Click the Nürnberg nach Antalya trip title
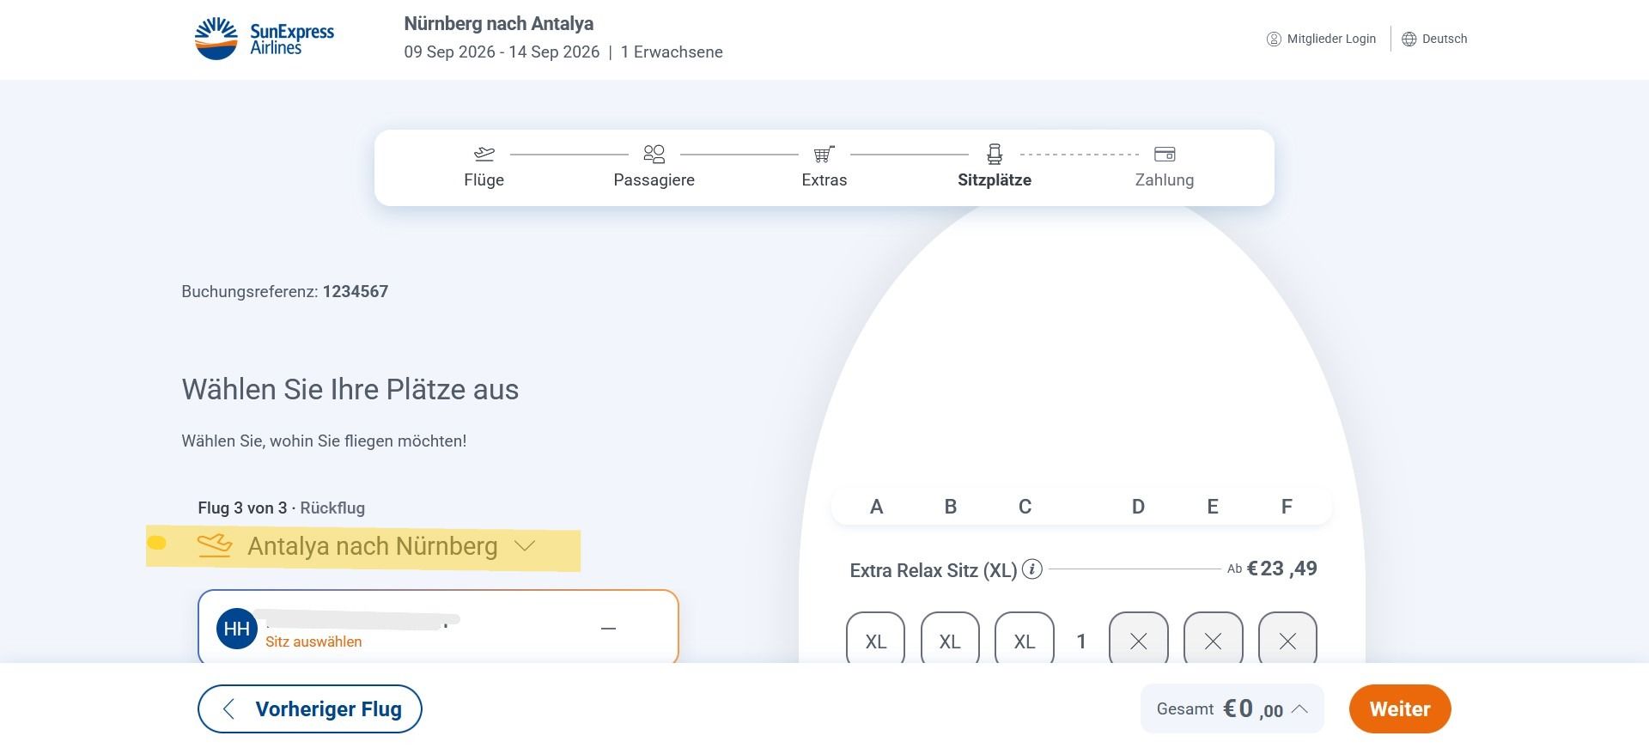Screen dimensions: 1649x754 pyautogui.click(x=499, y=24)
